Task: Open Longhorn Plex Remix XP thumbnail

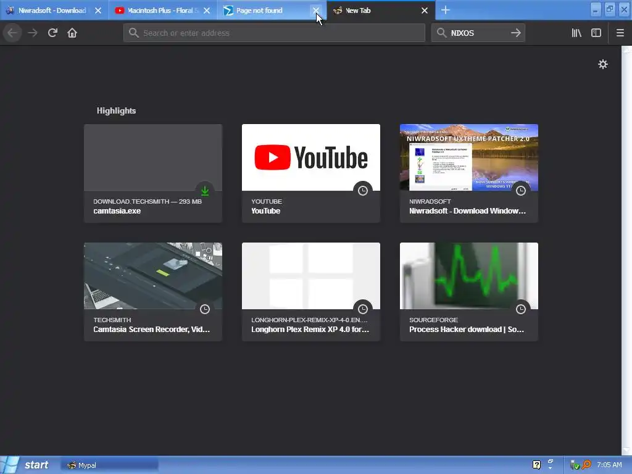Action: 311,276
